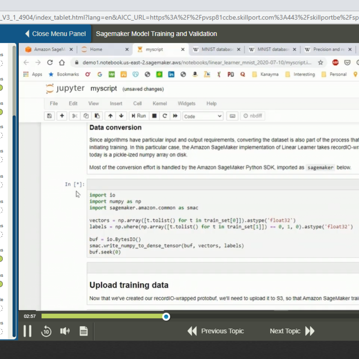Click the video progress slider handle
Viewport: 359px width, 359px height.
166,317
